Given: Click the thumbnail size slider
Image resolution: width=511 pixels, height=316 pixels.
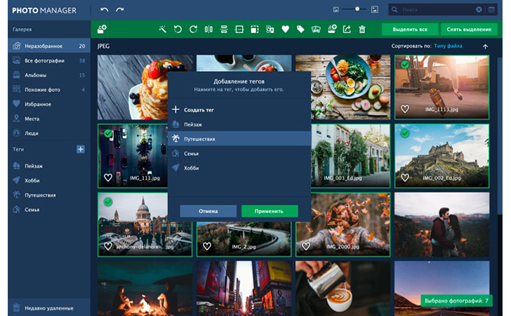Looking at the screenshot, I should click(x=356, y=10).
